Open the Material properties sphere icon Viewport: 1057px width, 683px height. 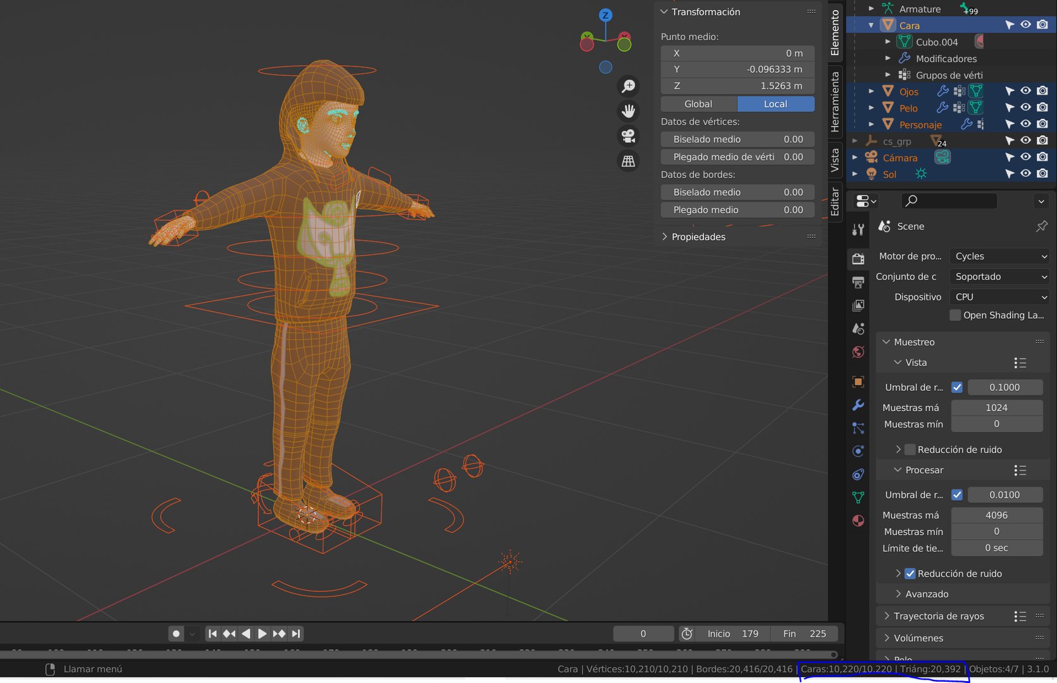pos(858,520)
